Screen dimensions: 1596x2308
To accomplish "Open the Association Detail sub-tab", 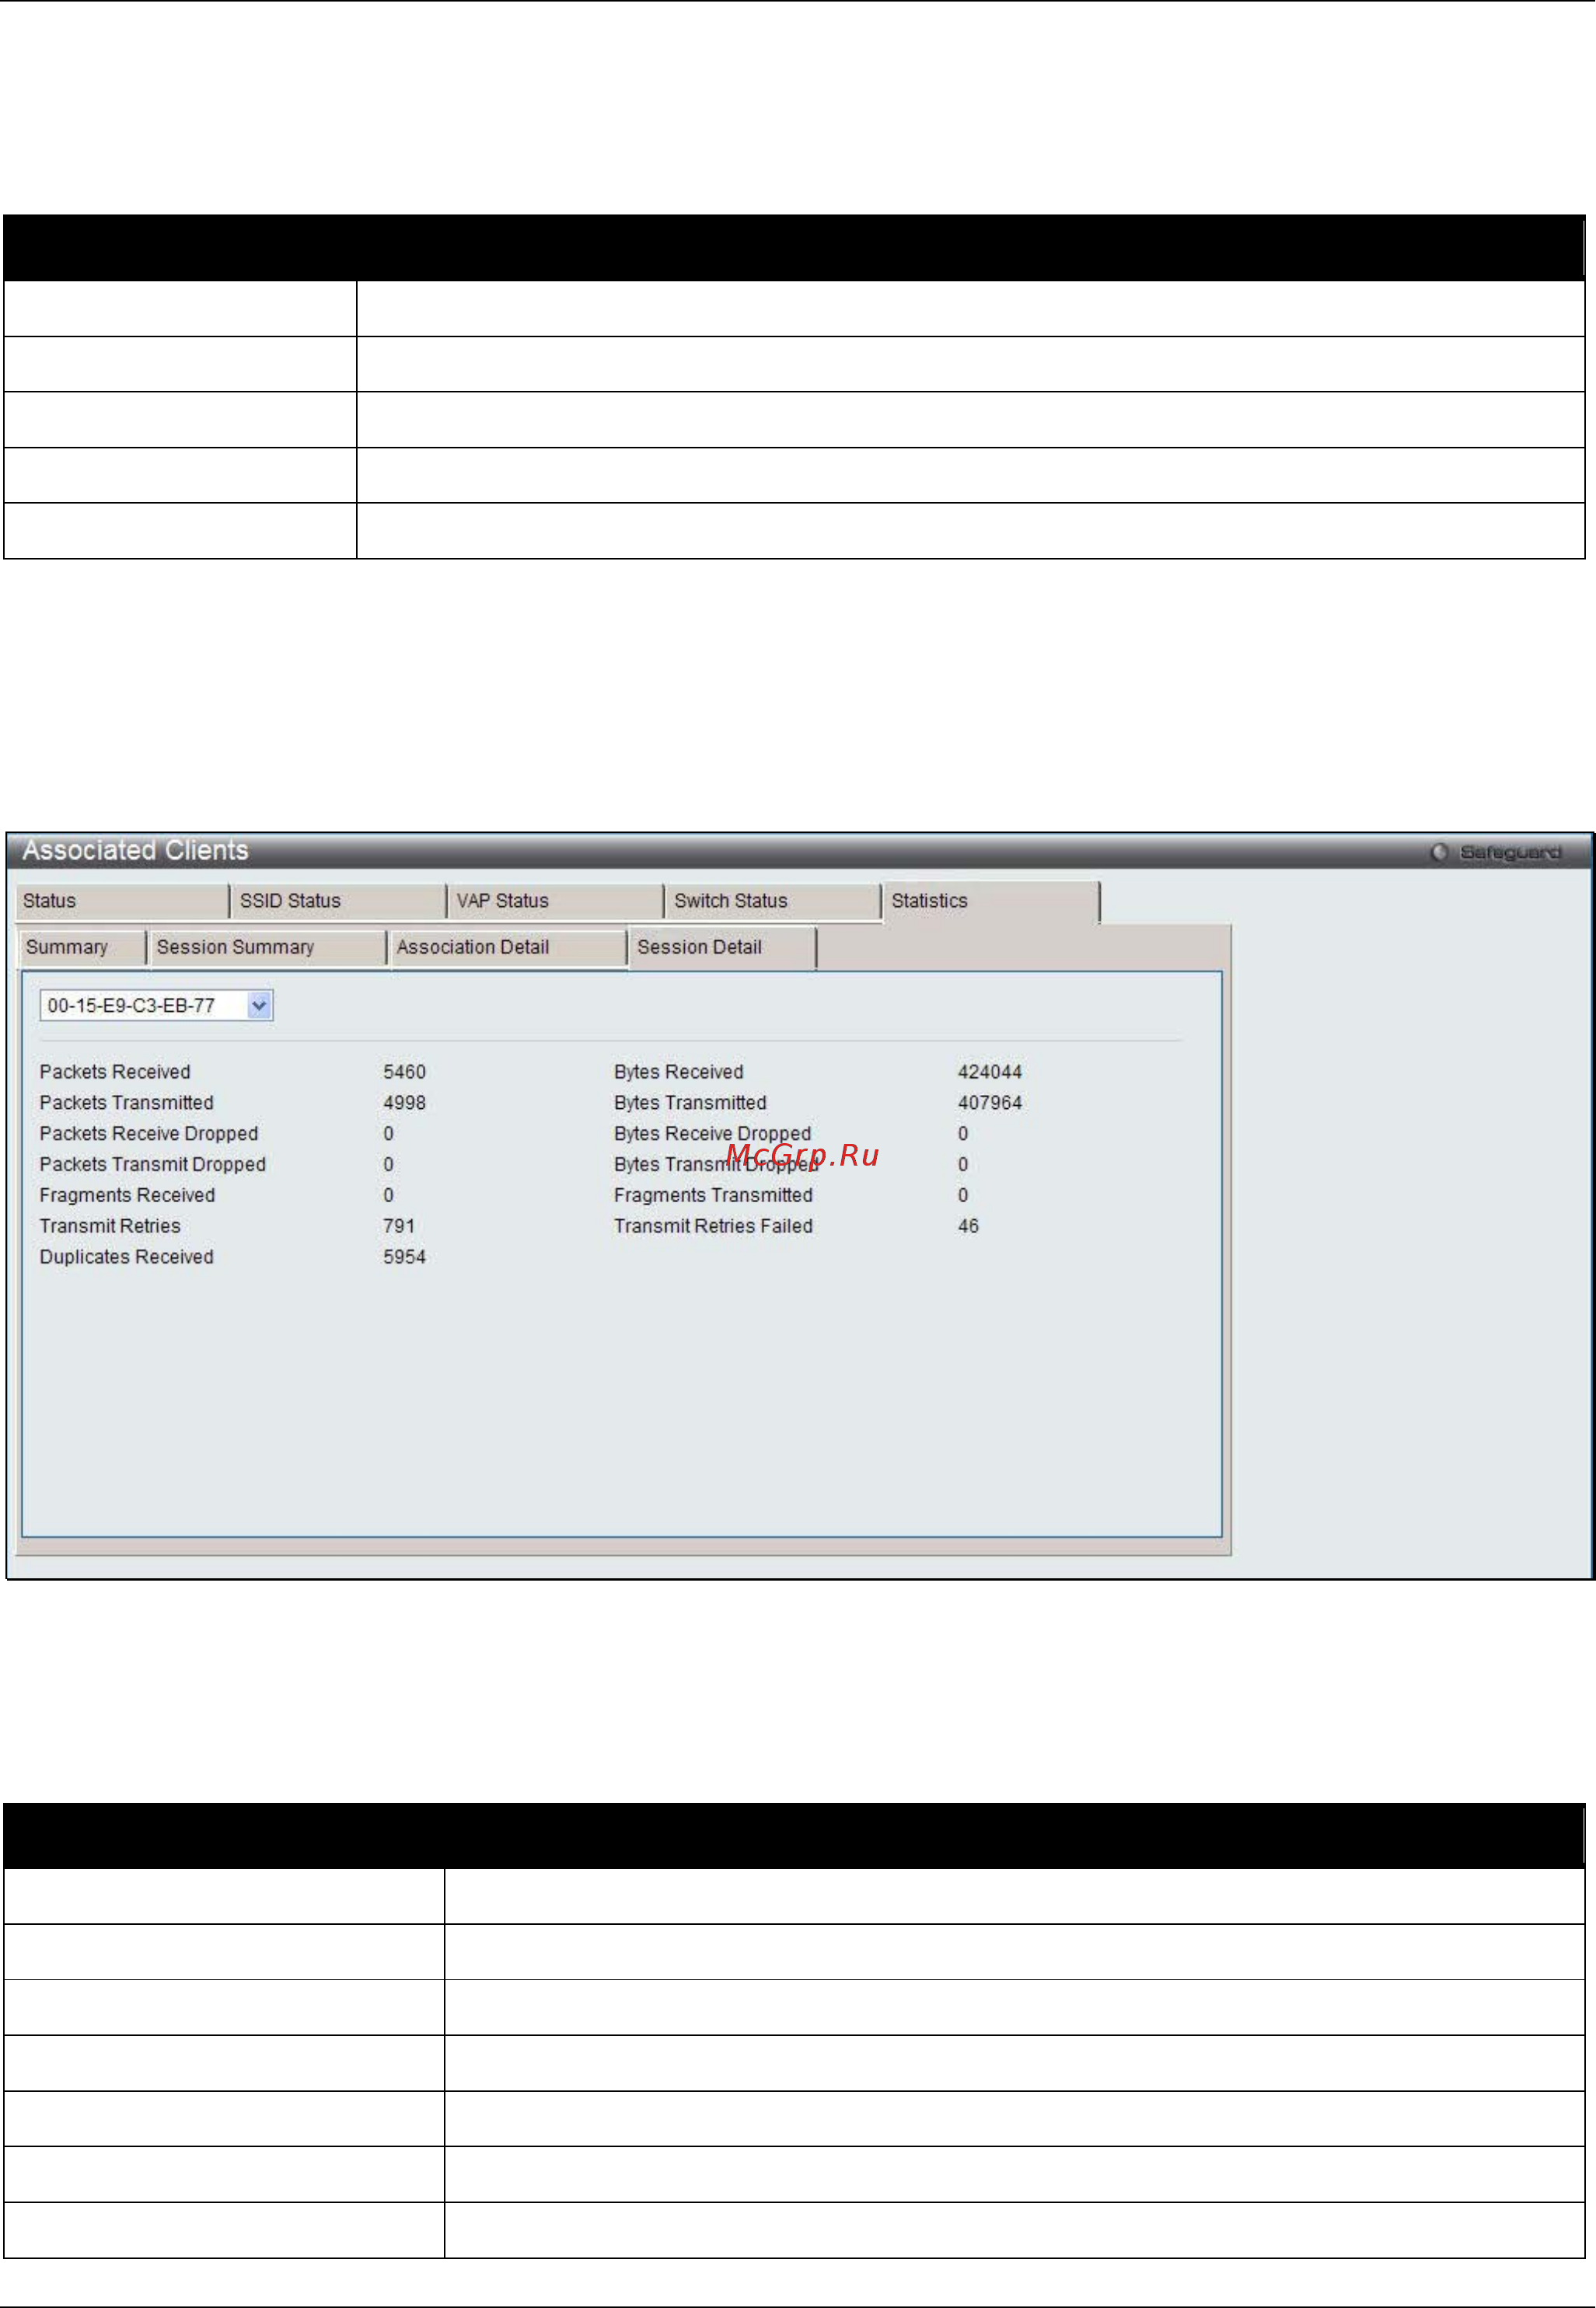I will coord(508,947).
